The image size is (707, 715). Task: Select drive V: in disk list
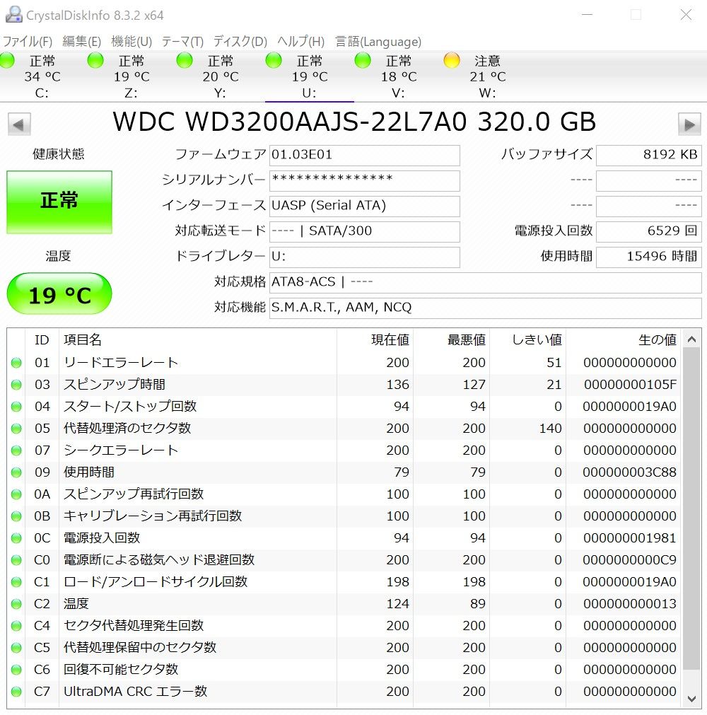(x=399, y=76)
